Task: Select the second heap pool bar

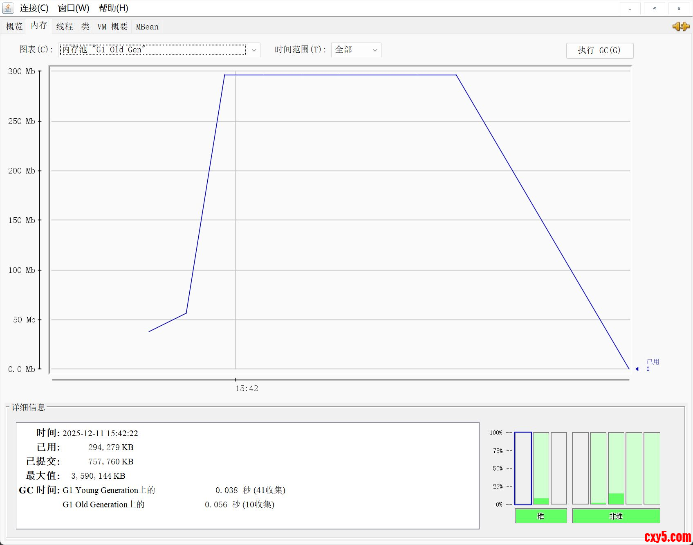Action: pos(541,468)
